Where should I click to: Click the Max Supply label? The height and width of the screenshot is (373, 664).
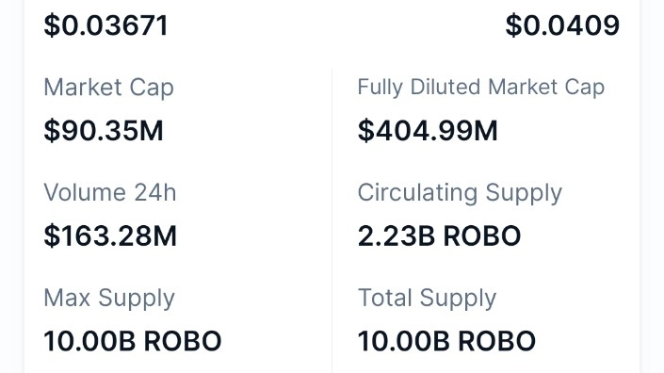coord(109,299)
